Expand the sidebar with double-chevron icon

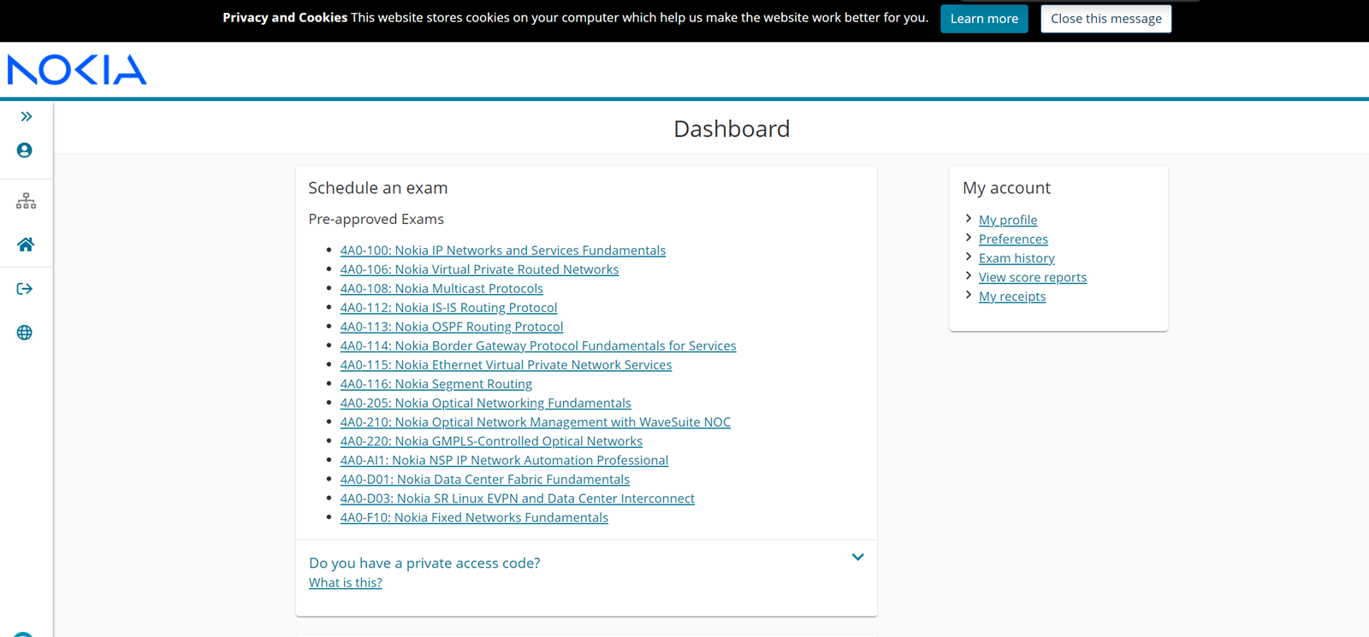tap(27, 116)
